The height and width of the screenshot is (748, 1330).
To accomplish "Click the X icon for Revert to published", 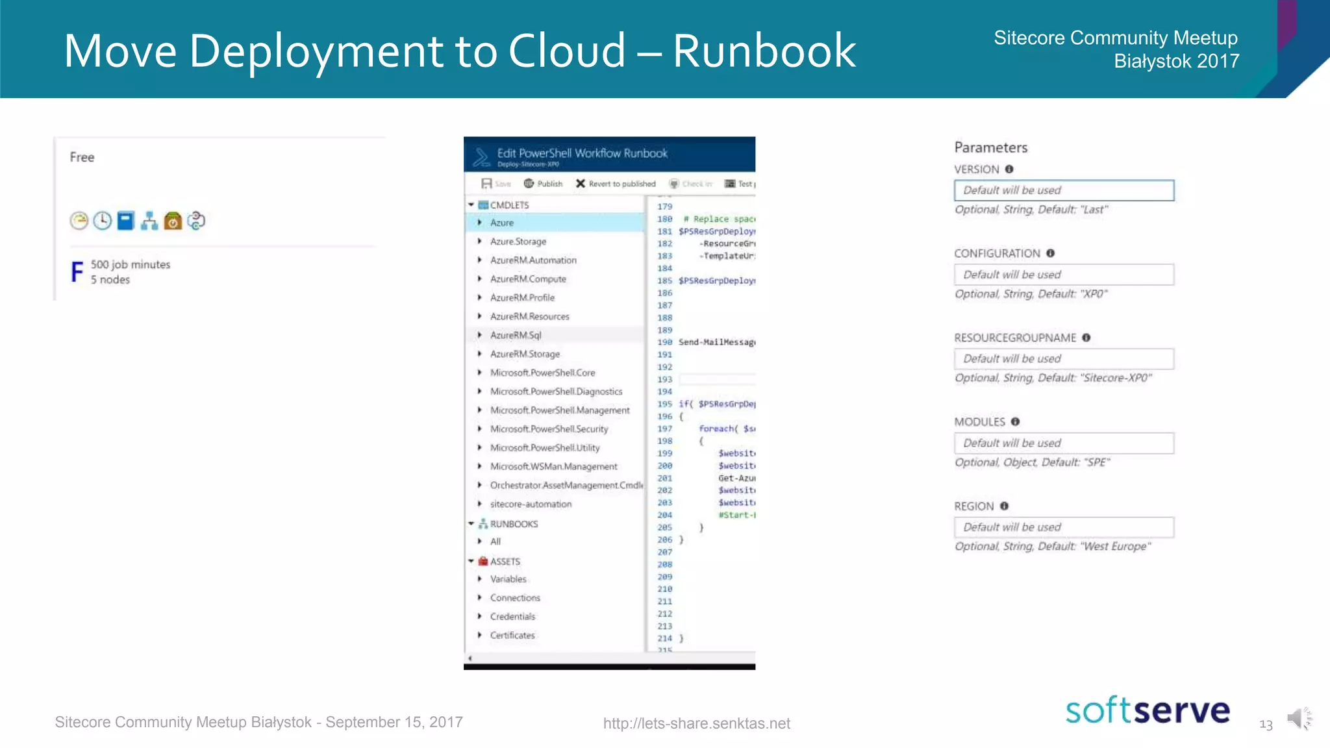I will click(x=581, y=184).
